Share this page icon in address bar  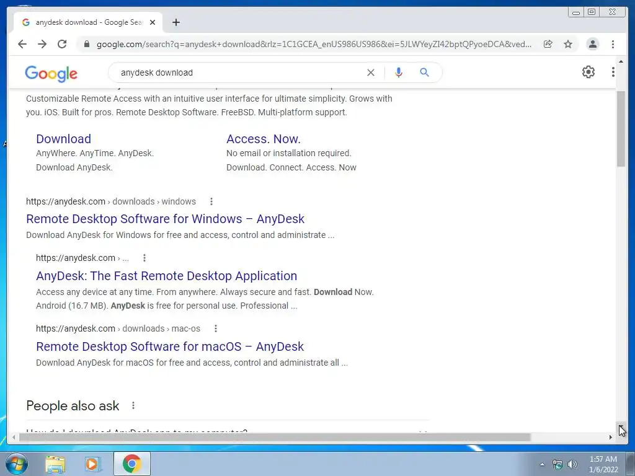tap(548, 44)
